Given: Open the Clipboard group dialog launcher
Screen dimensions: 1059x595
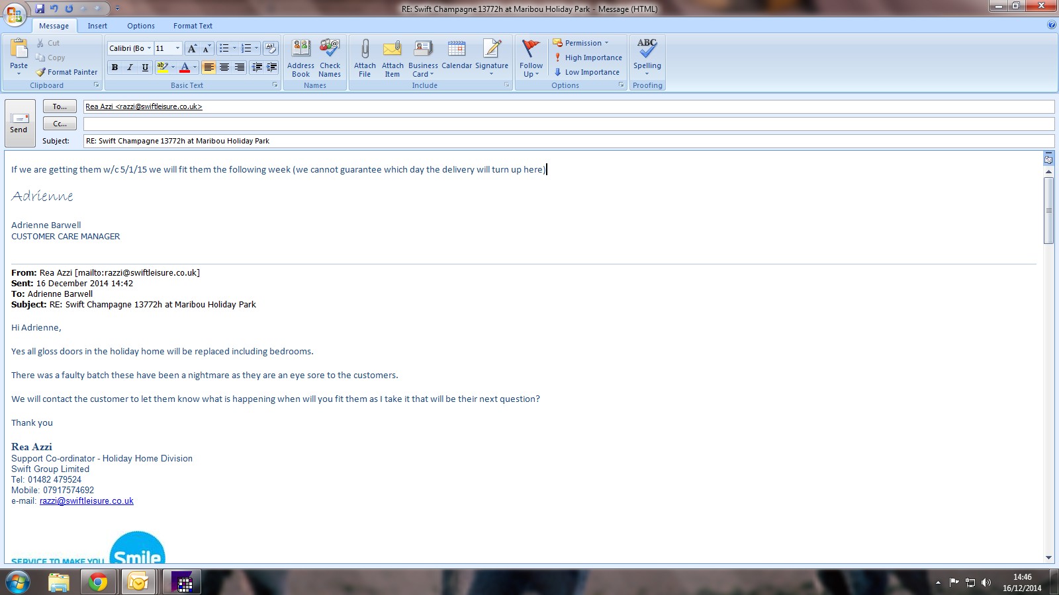Looking at the screenshot, I should pyautogui.click(x=97, y=85).
